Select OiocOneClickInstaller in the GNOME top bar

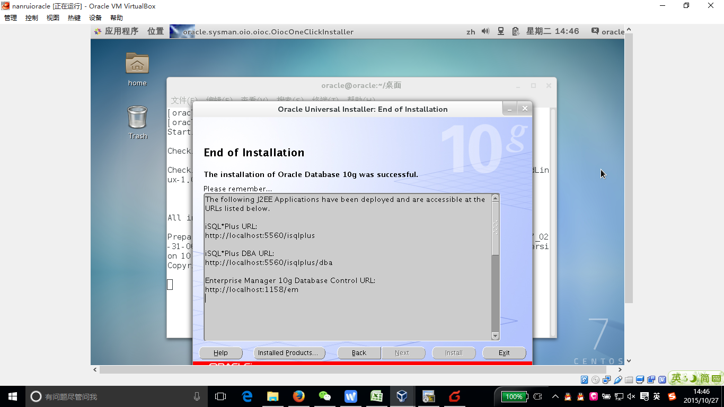[x=262, y=31]
